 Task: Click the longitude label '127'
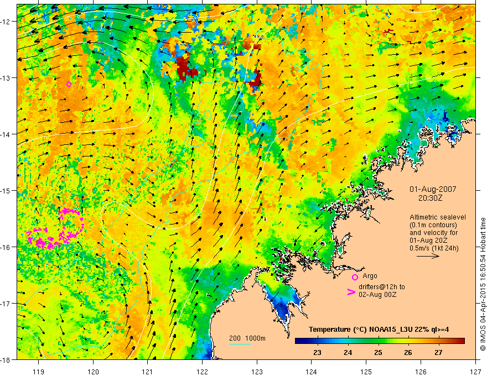point(475,372)
